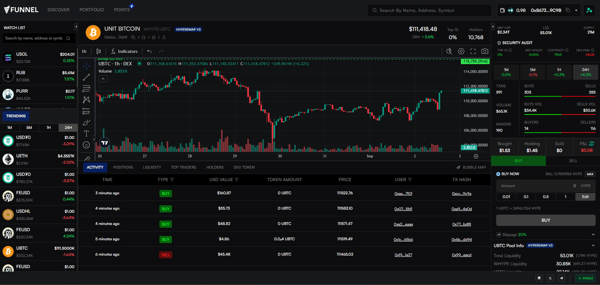The width and height of the screenshot is (600, 285).
Task: Select the trend line drawing tool
Action: pos(86,77)
